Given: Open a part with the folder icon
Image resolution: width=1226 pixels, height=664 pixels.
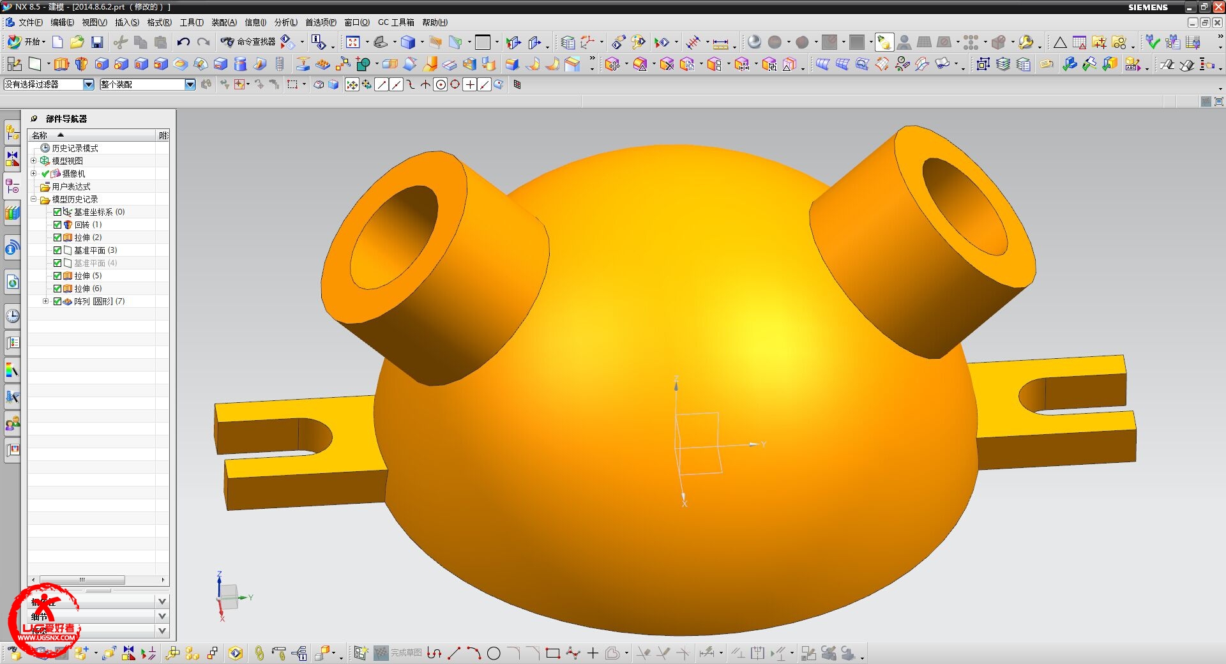Looking at the screenshot, I should (x=77, y=42).
